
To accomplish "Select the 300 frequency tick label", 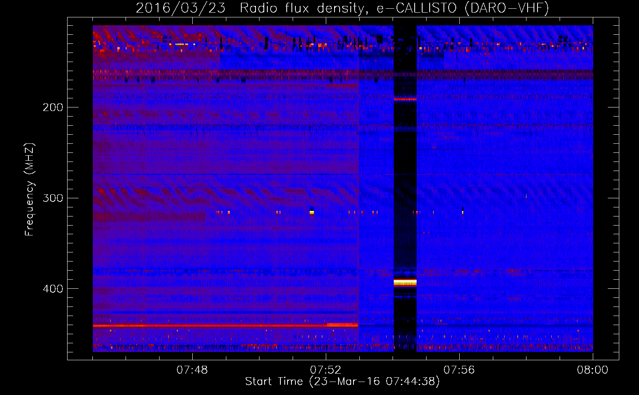I will [53, 198].
